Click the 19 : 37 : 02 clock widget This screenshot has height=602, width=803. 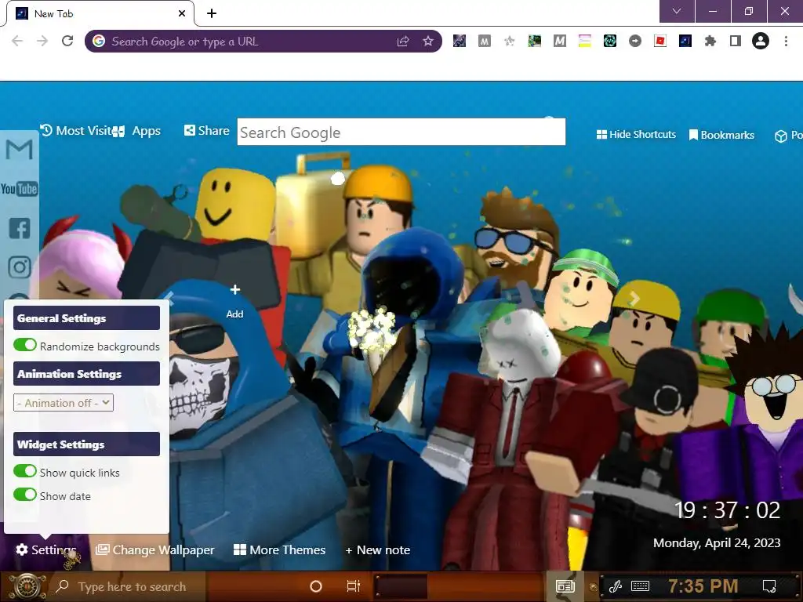[727, 510]
